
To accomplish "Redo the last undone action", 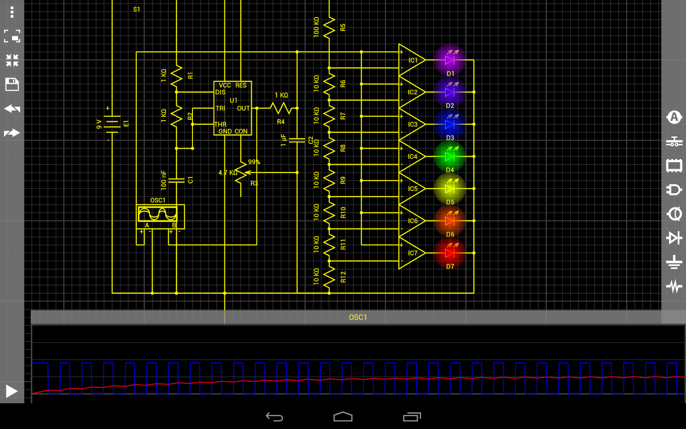I will 12,133.
